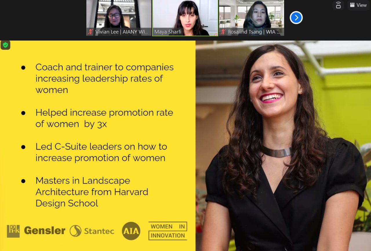
Task: Click the smiling woman's photo on the slide
Action: click(x=283, y=146)
